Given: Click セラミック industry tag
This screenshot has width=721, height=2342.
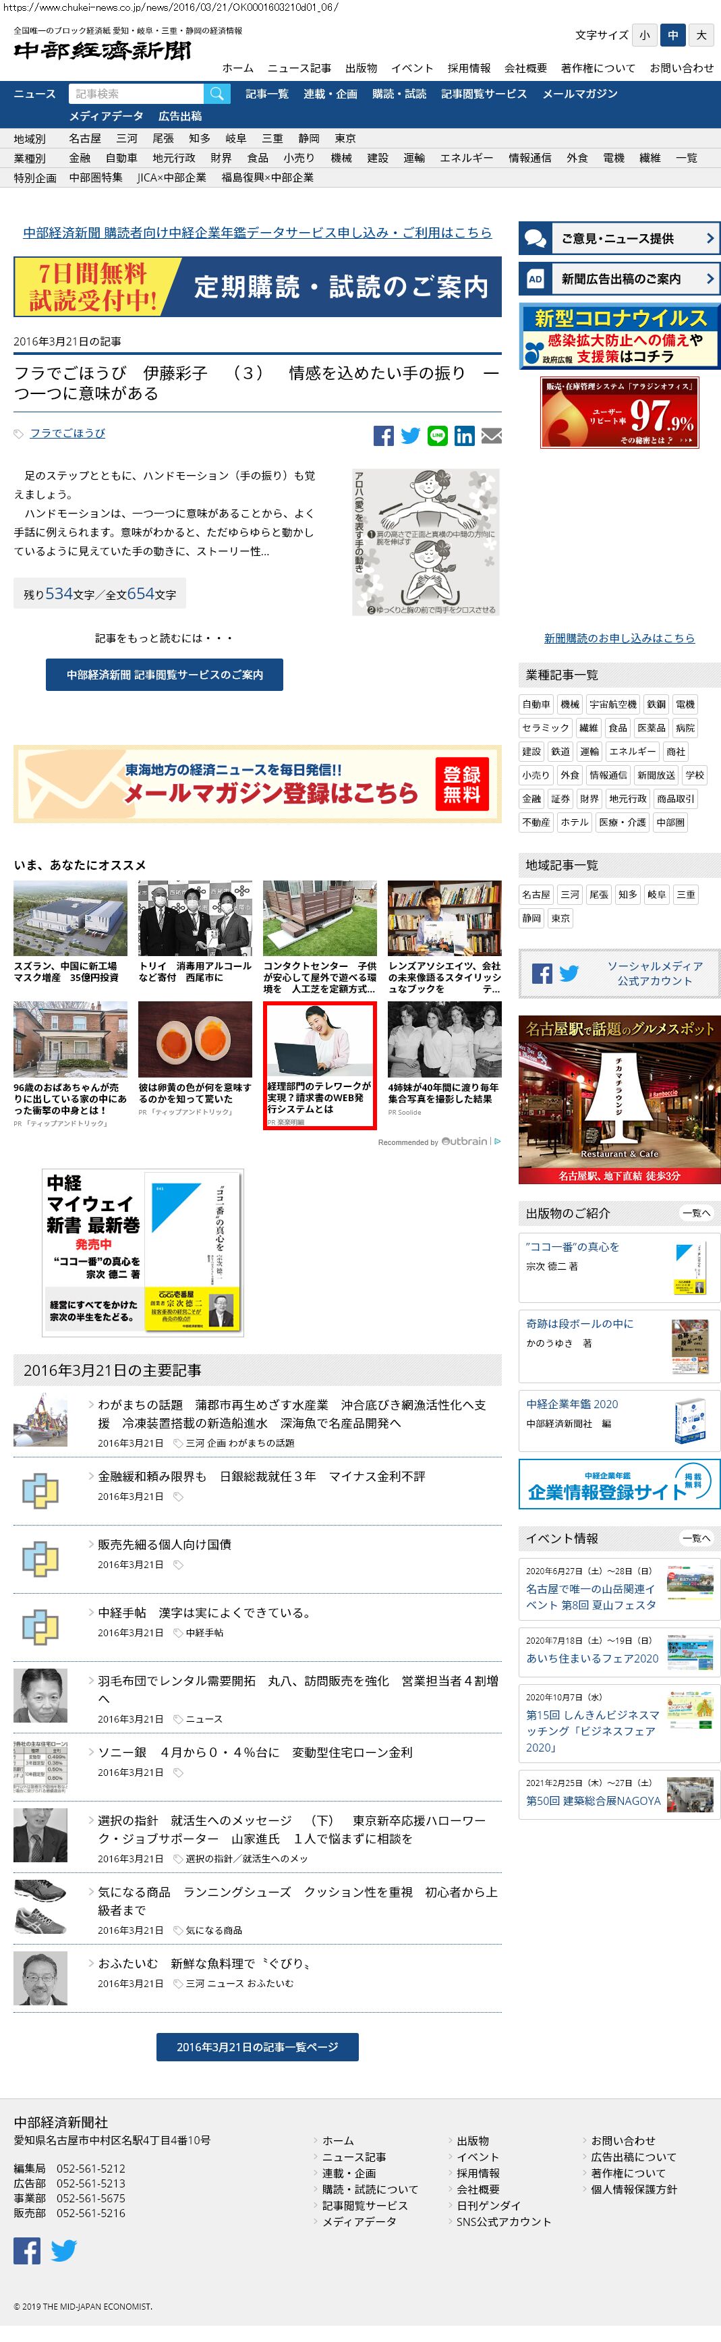Looking at the screenshot, I should [546, 728].
